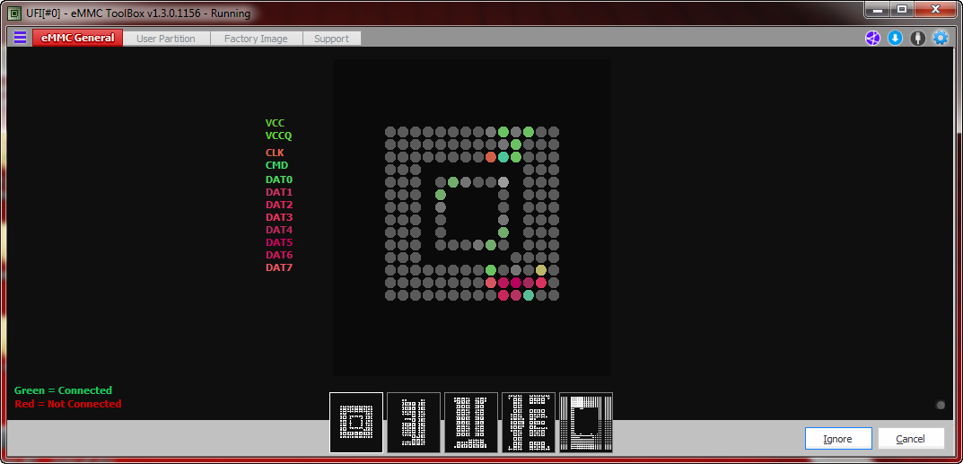
Task: Select the fifth dense-grid BGA layout thumbnail
Action: click(586, 423)
